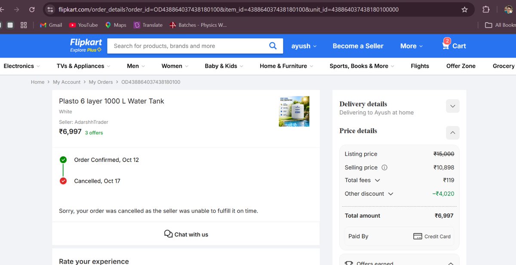Open Sports, Books & More menu
The height and width of the screenshot is (265, 516).
362,66
